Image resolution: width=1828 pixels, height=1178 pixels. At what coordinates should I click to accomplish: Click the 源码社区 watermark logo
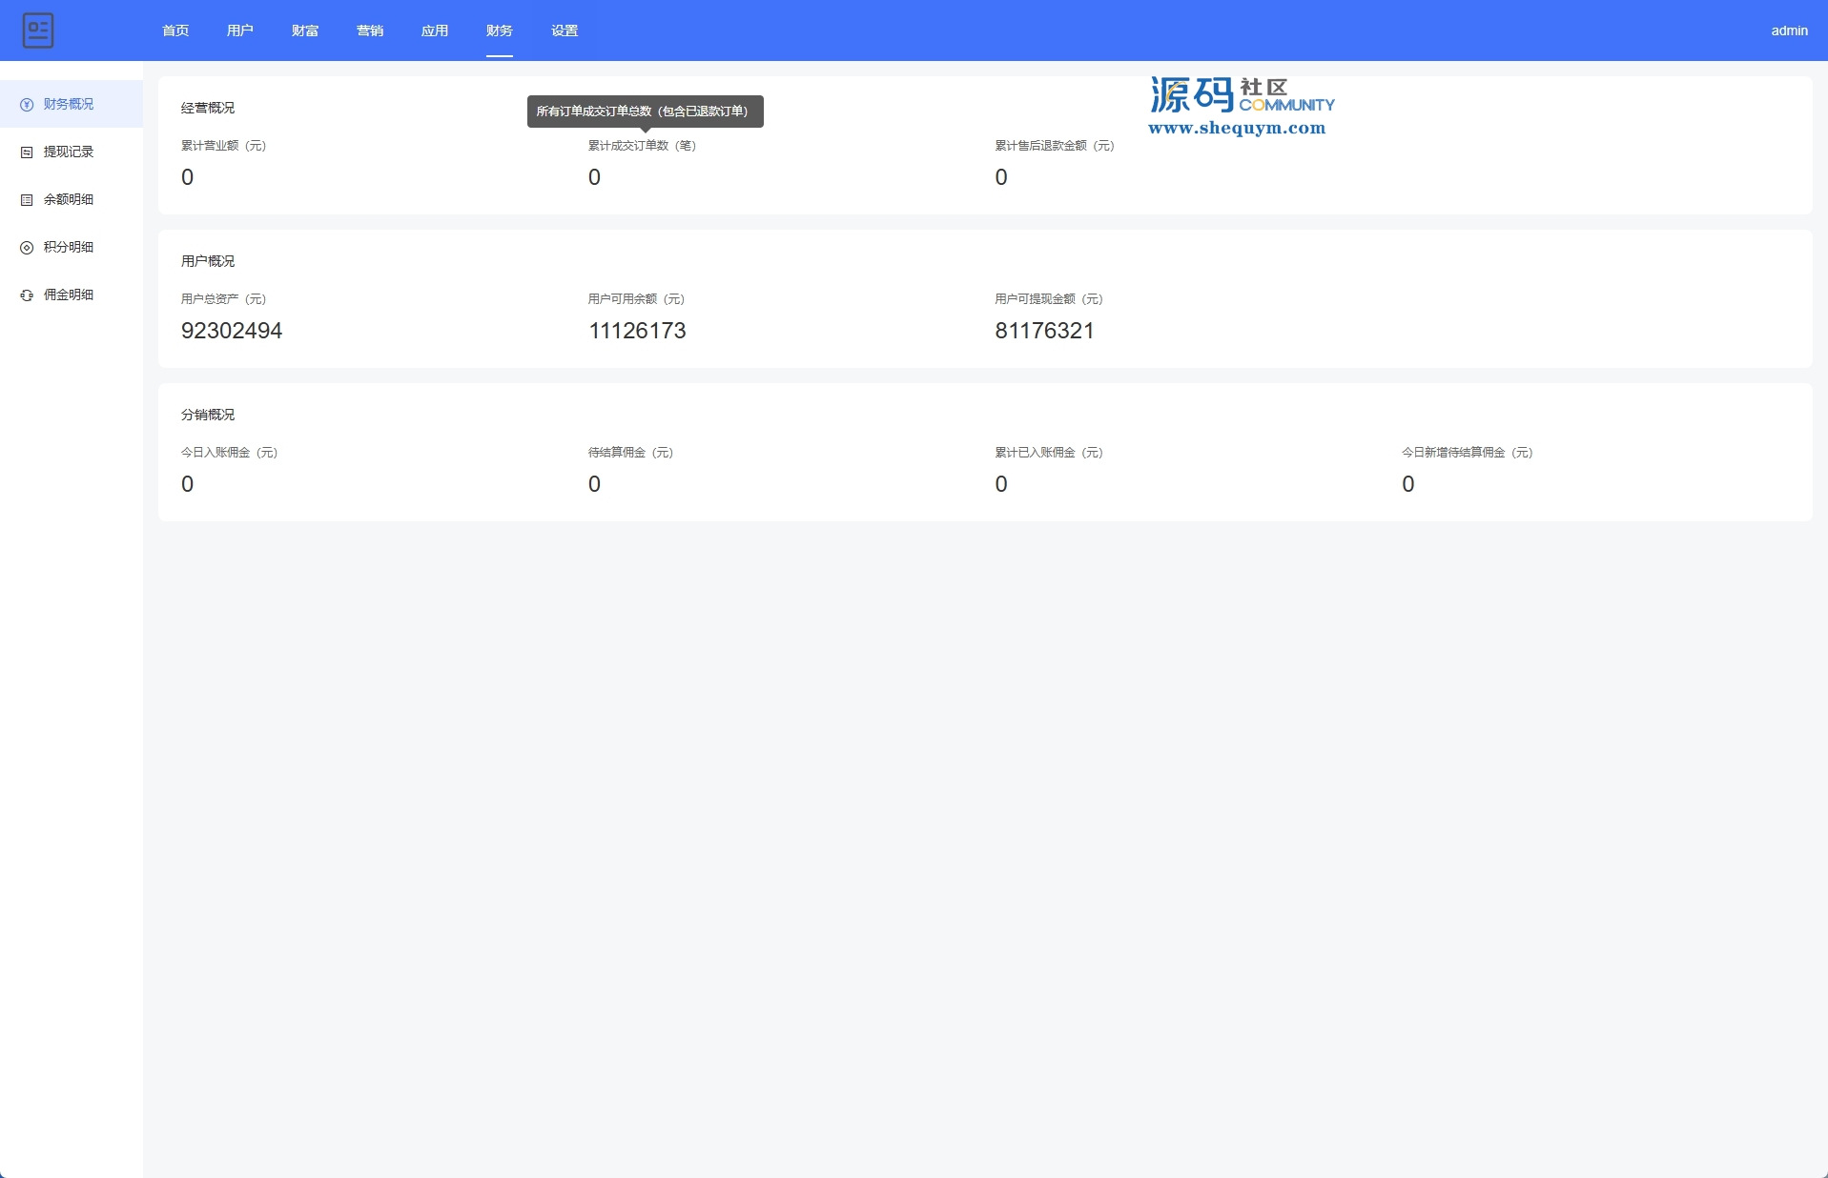click(x=1240, y=106)
